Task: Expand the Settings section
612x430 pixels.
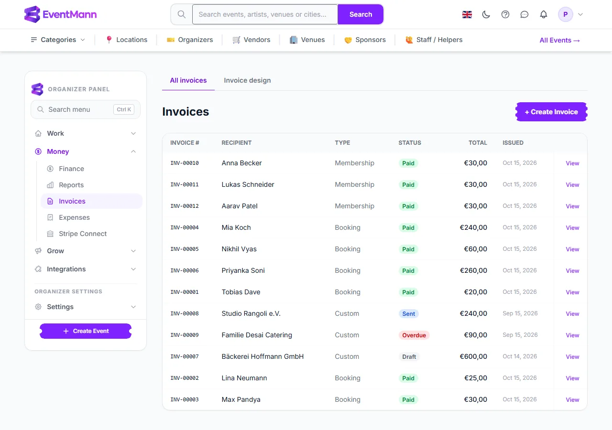Action: (86, 307)
